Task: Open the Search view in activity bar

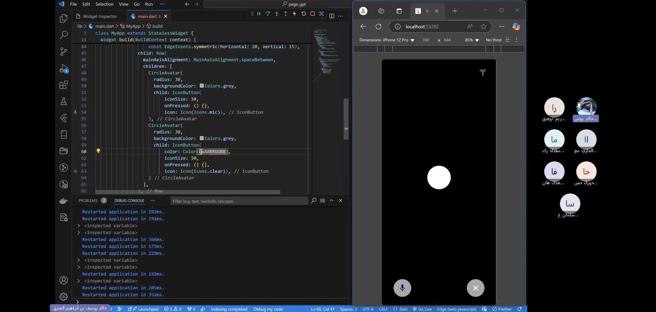Action: [x=64, y=34]
